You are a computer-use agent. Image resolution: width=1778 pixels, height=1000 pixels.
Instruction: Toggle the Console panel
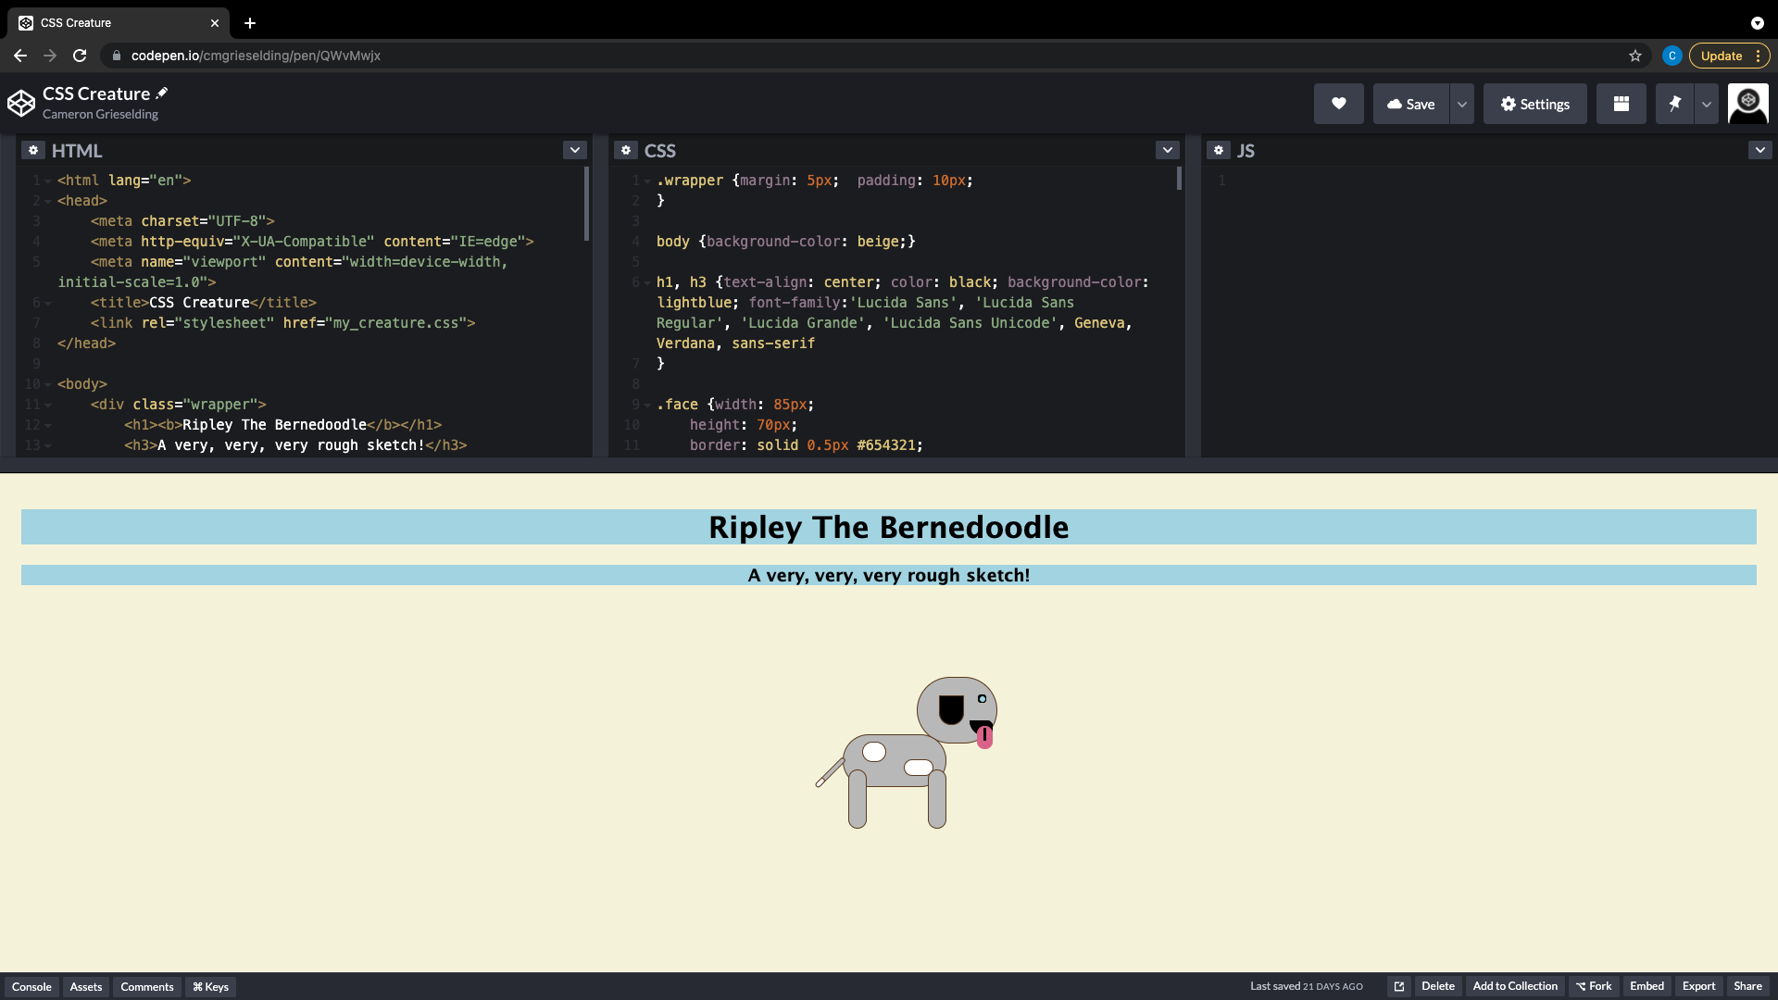31,986
